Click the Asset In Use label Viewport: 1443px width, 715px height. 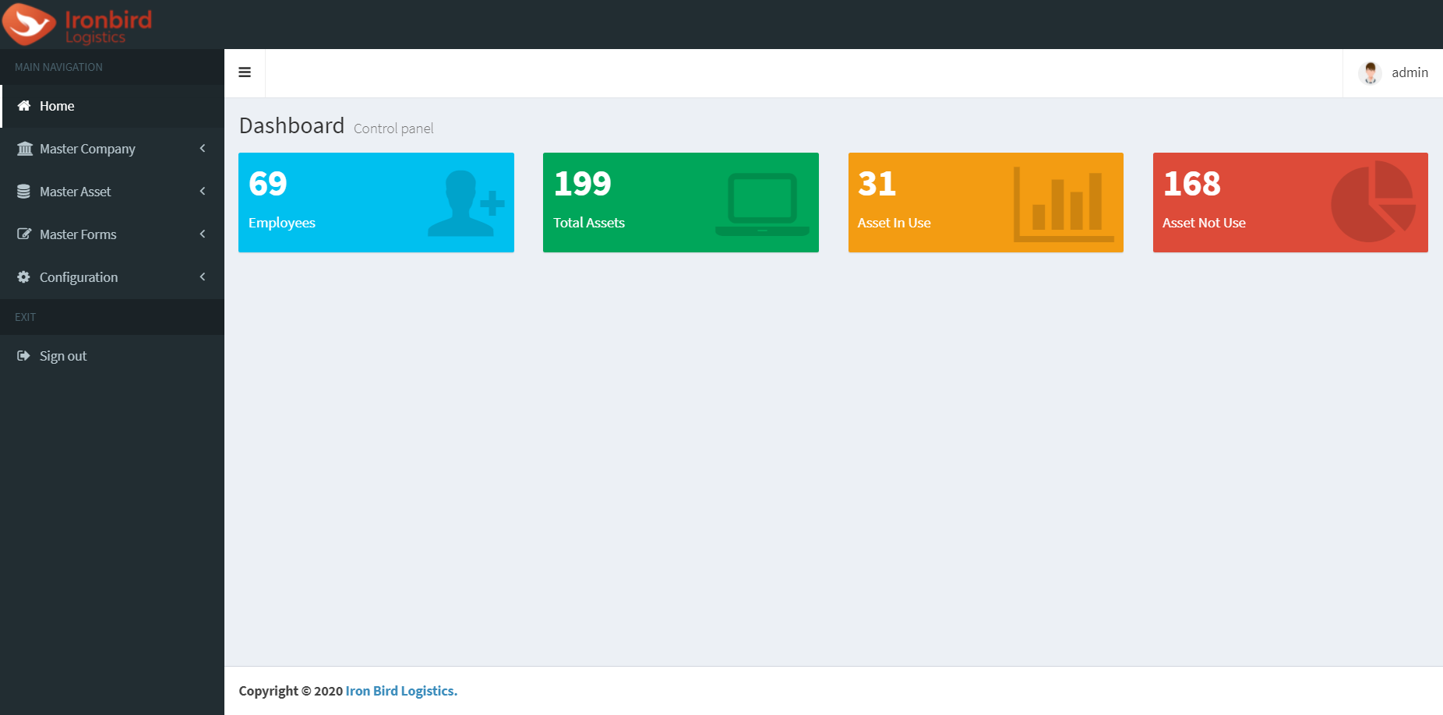[894, 223]
